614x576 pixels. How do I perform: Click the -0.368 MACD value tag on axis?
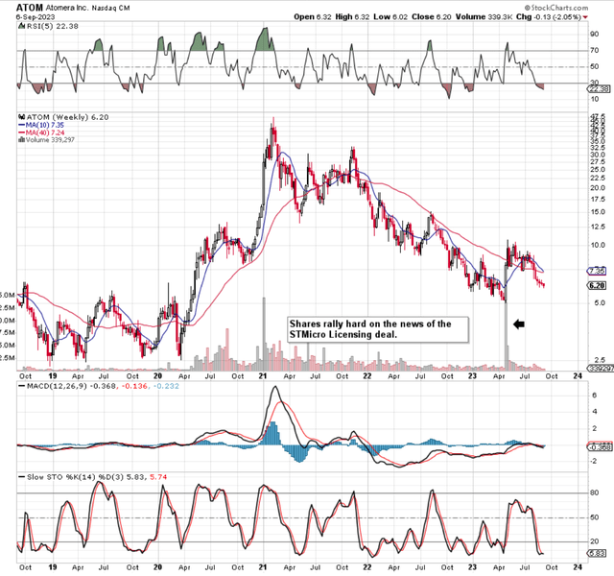600,447
